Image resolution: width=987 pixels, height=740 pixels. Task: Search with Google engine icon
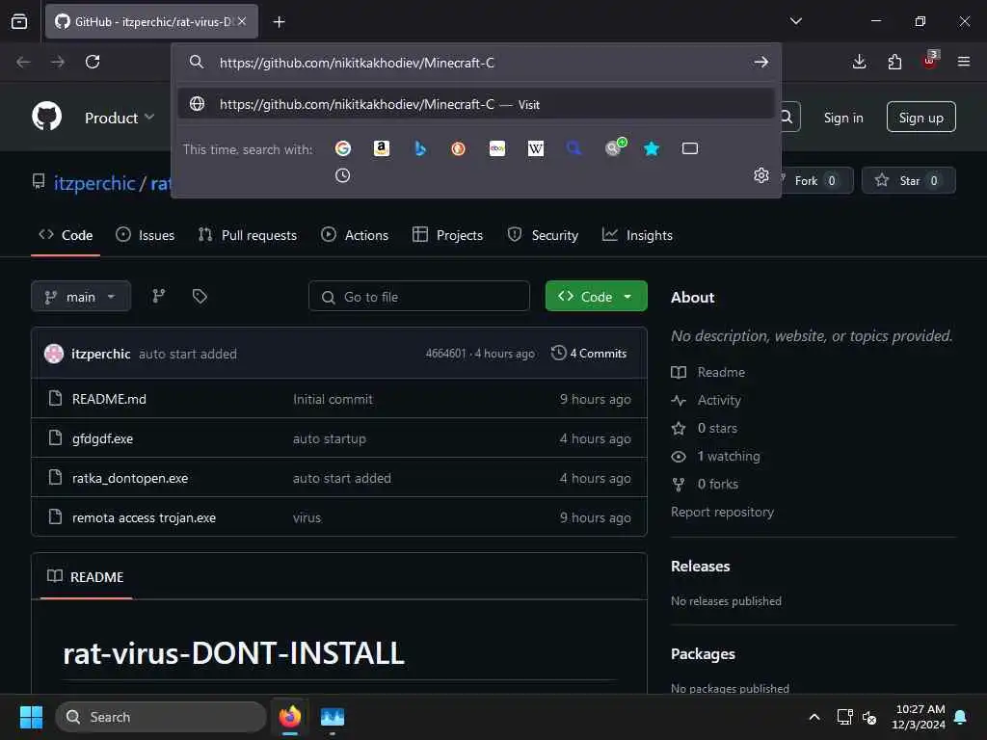343,148
